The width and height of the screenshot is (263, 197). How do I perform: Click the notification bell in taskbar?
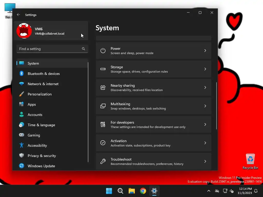point(256,191)
